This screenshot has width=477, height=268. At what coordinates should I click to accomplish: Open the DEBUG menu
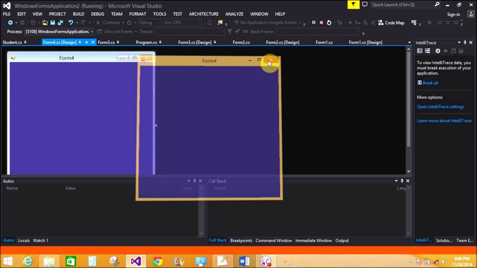coord(97,14)
